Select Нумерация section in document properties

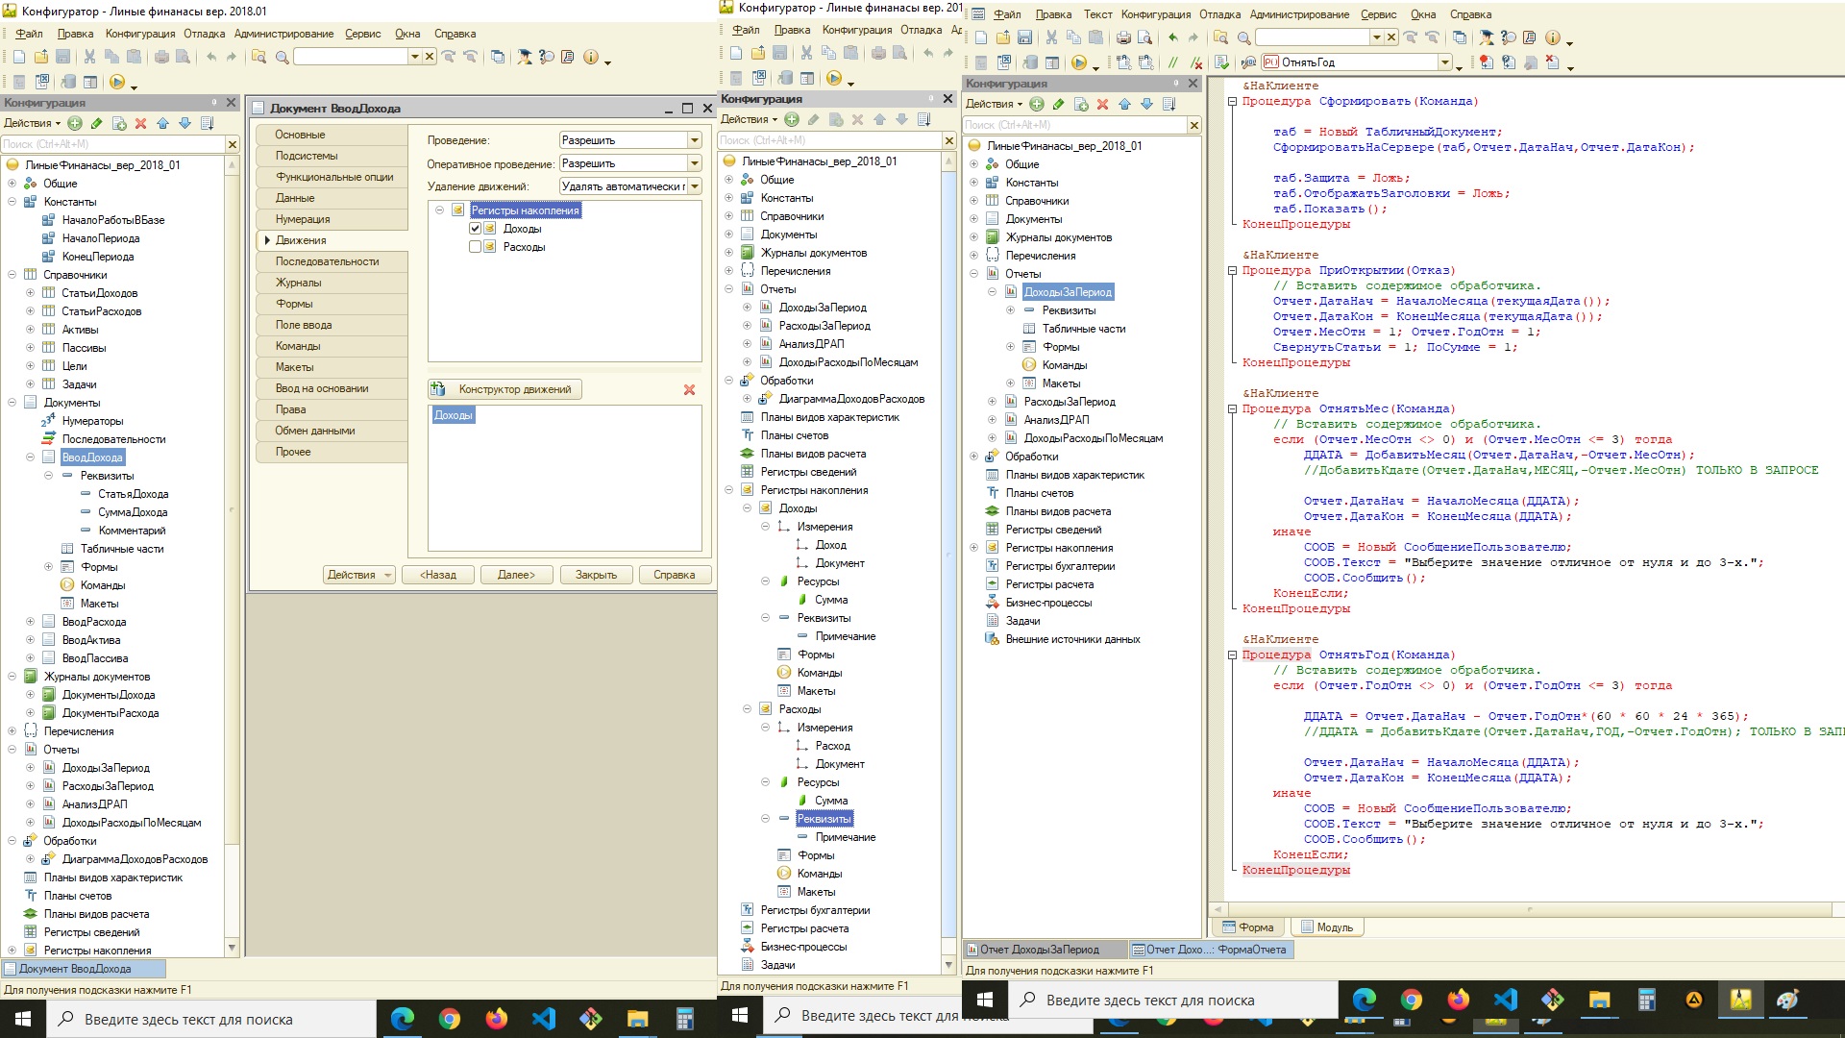point(332,219)
